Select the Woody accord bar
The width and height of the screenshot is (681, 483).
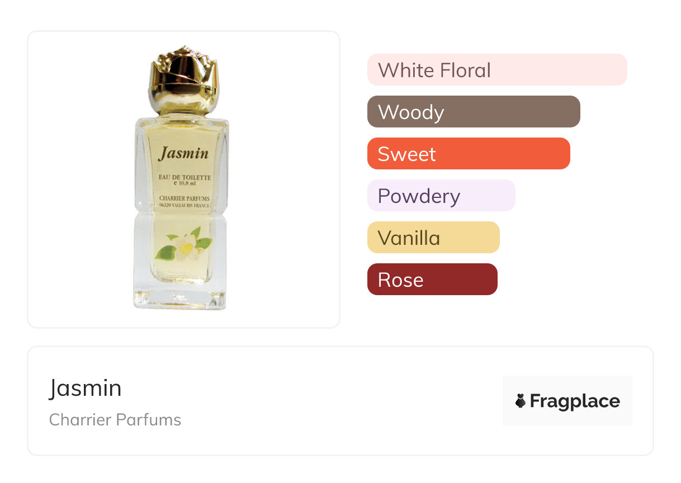473,112
